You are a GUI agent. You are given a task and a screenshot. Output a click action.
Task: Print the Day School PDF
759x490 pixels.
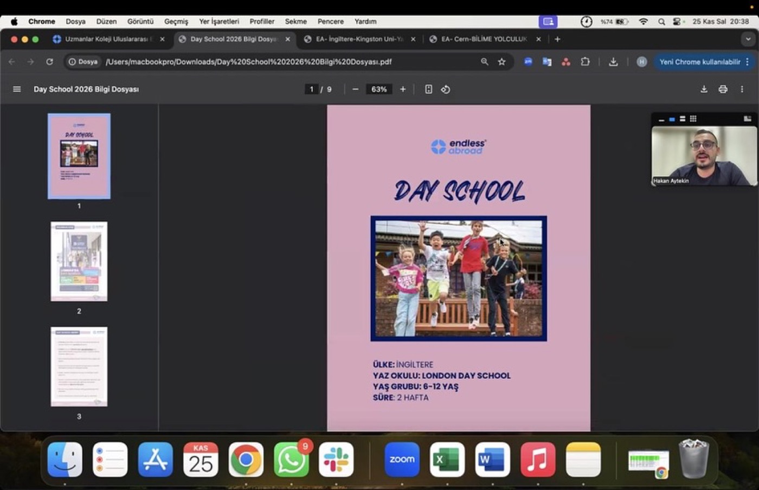pos(723,89)
